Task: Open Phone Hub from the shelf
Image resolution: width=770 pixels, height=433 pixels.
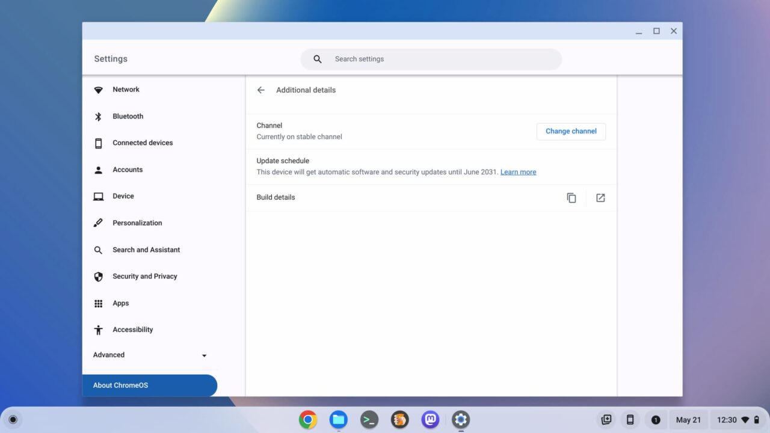Action: click(x=630, y=420)
